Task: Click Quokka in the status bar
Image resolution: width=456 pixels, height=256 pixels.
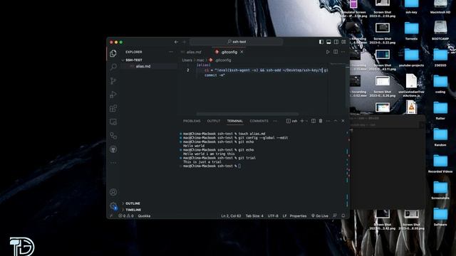Action: click(144, 216)
